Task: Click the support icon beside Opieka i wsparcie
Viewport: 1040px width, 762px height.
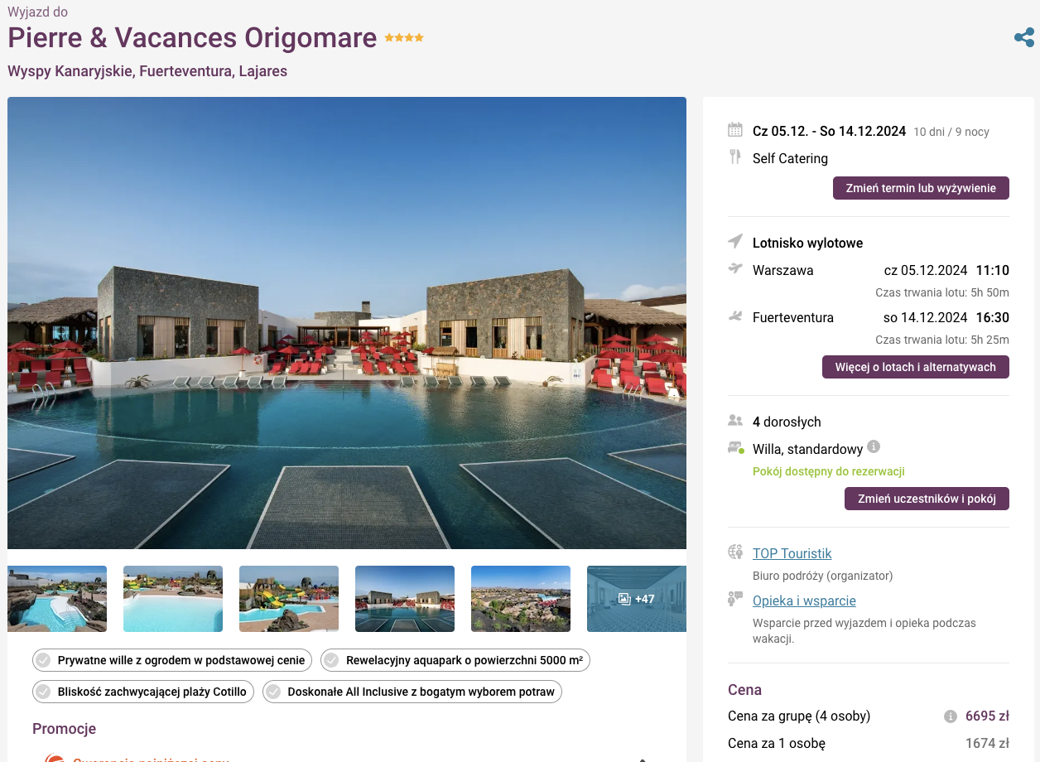Action: [735, 599]
